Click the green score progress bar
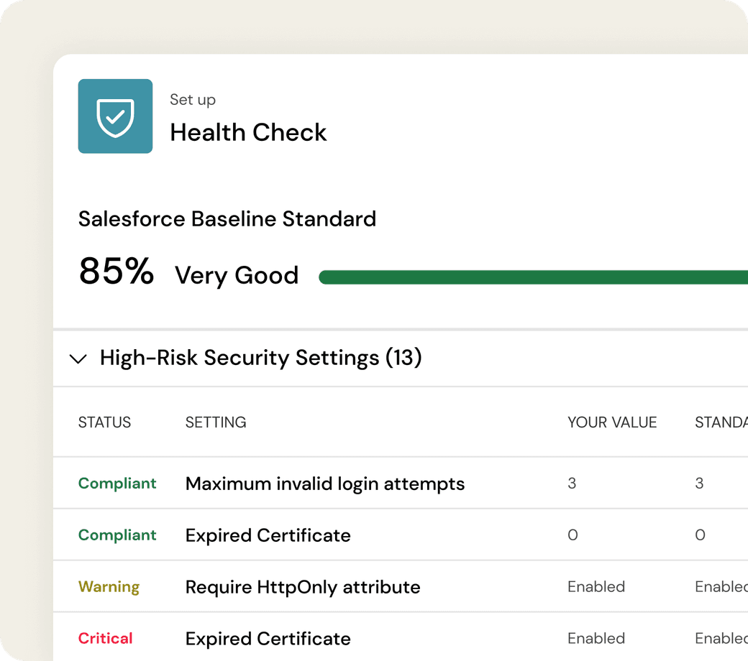The height and width of the screenshot is (661, 748). click(533, 277)
